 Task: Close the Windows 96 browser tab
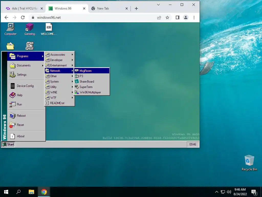click(x=84, y=8)
